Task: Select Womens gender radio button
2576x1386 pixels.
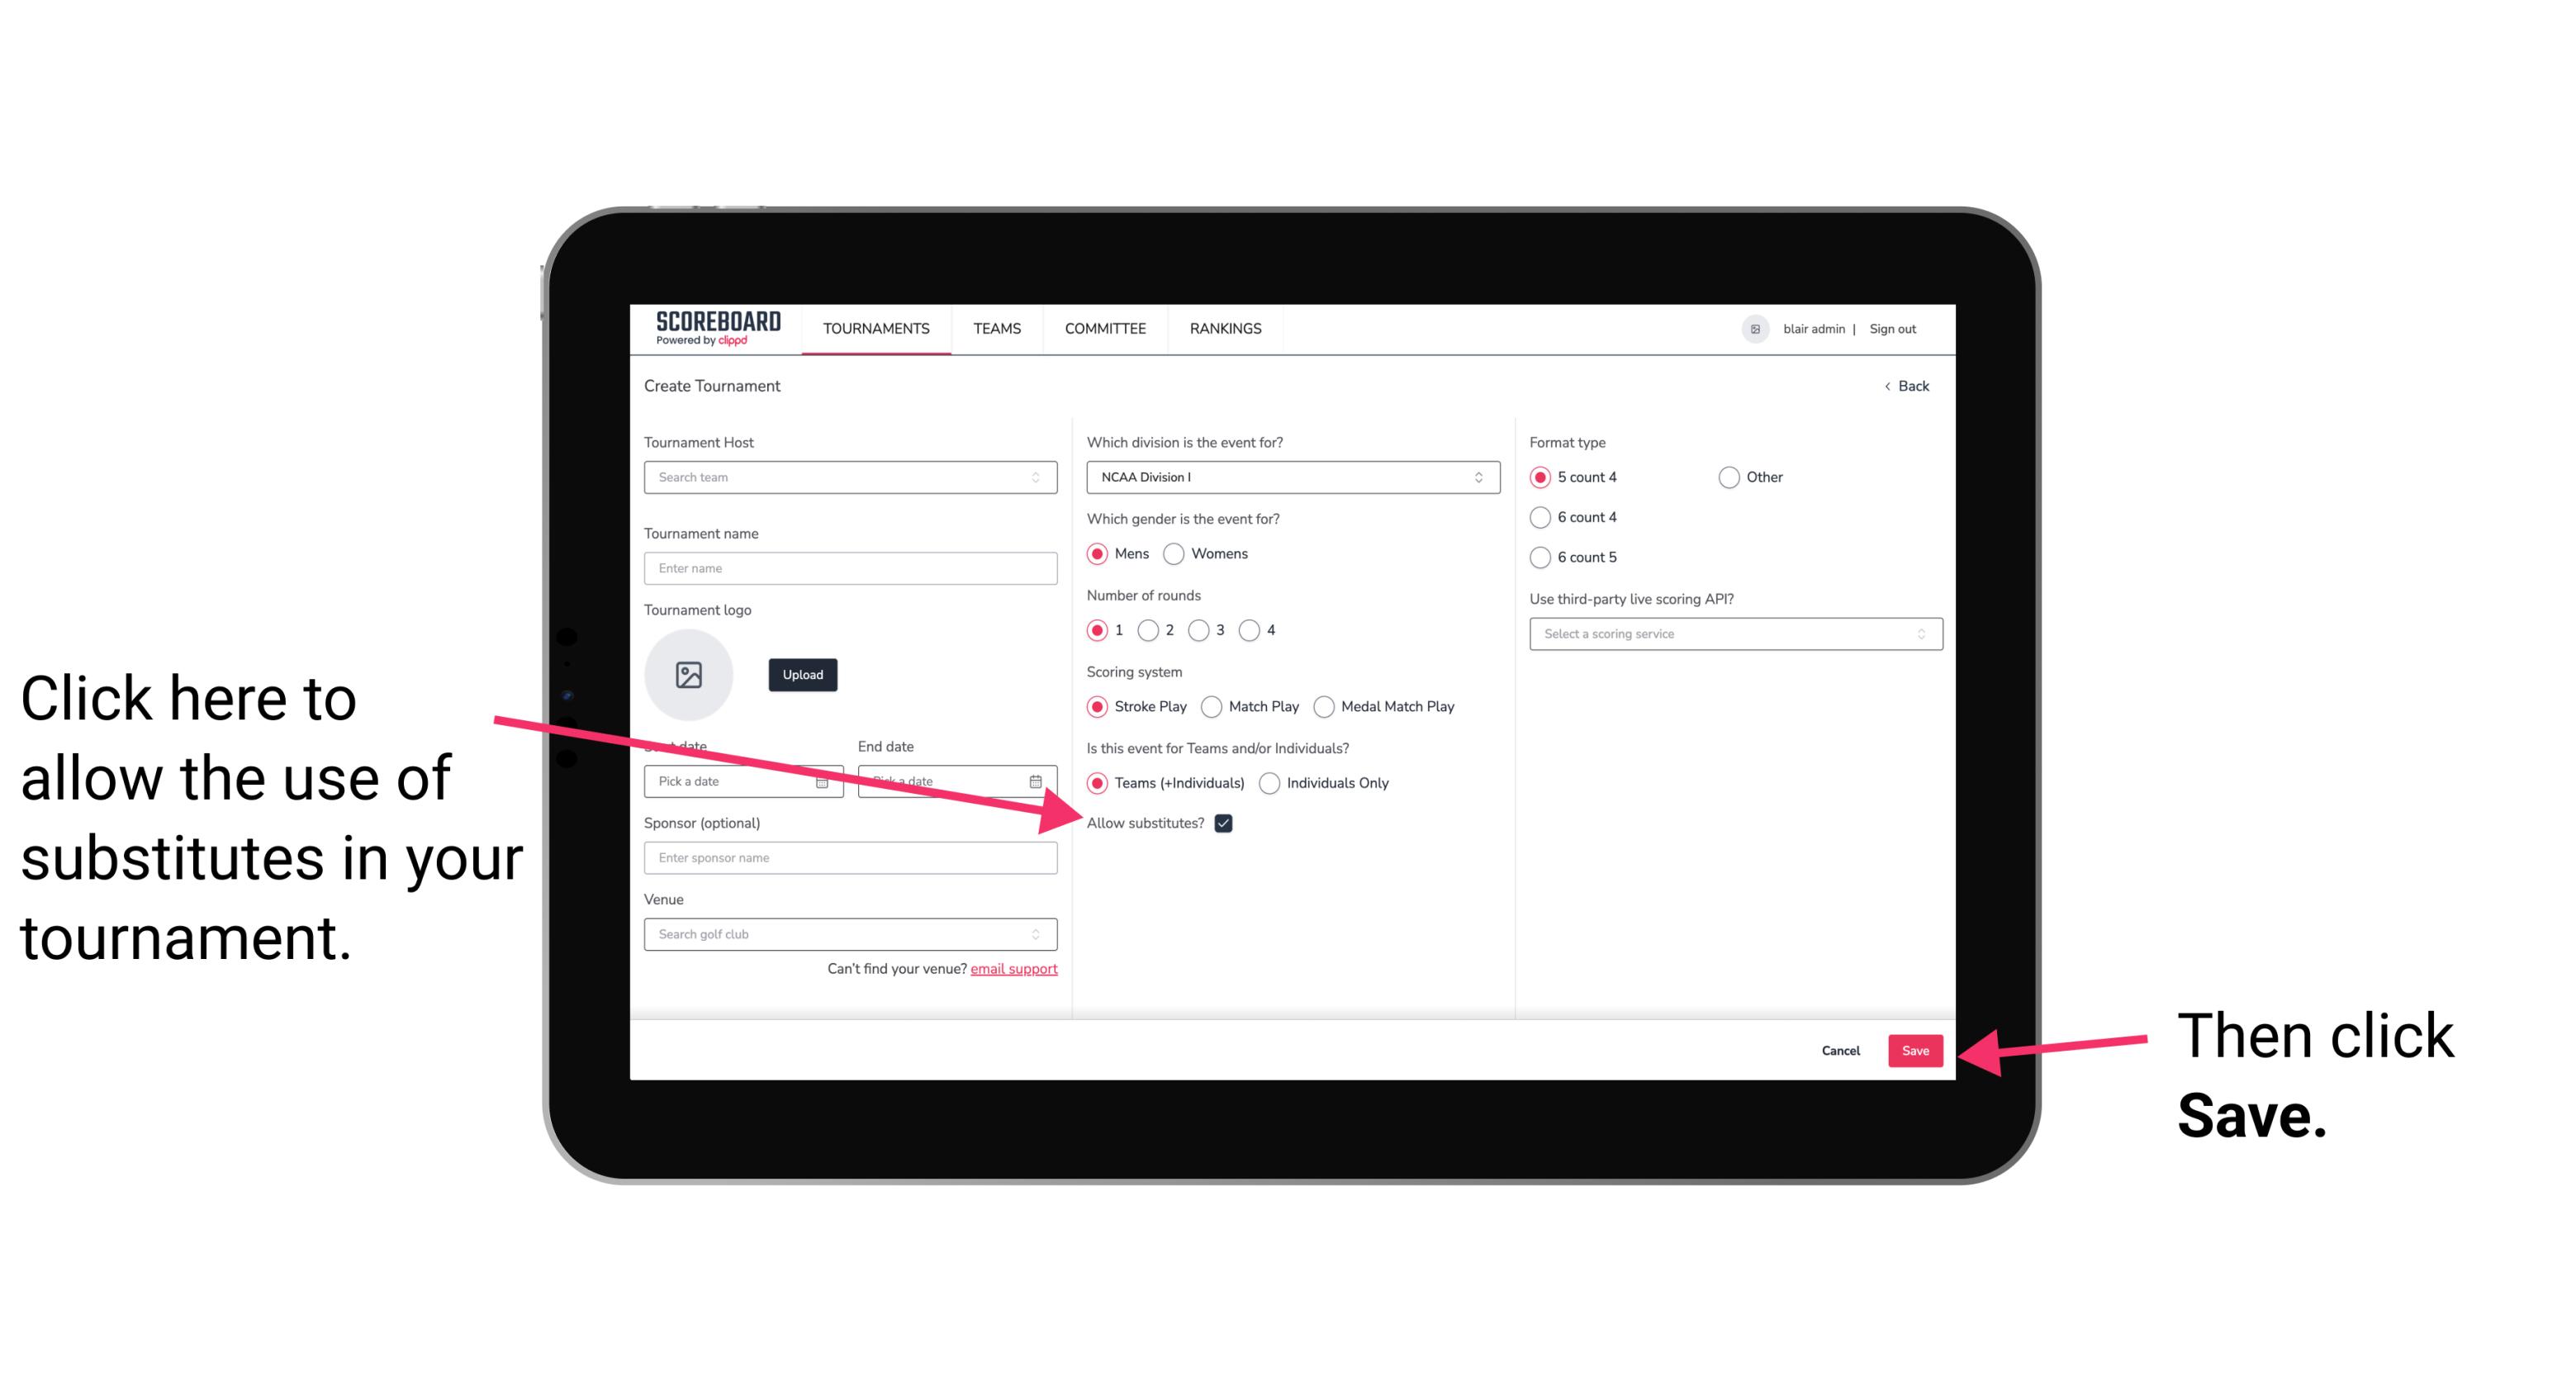Action: [1180, 553]
